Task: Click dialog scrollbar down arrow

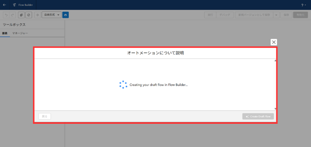Action: [x=275, y=109]
